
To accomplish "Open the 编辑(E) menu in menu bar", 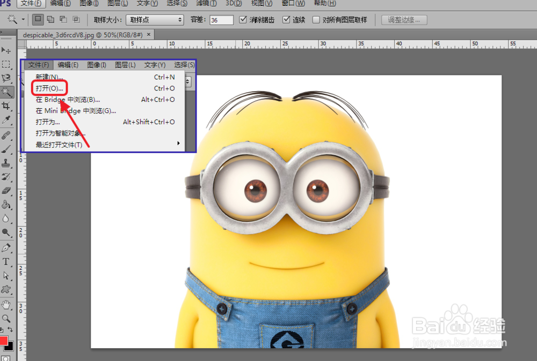I will coord(60,3).
